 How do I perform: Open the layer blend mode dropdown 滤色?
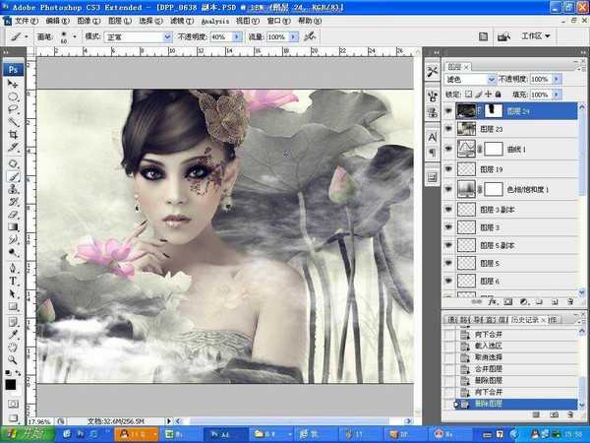click(472, 79)
